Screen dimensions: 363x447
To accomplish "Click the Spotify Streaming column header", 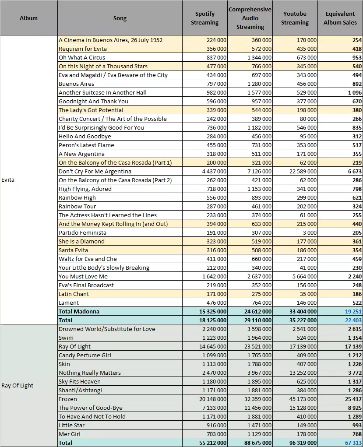I will [205, 18].
